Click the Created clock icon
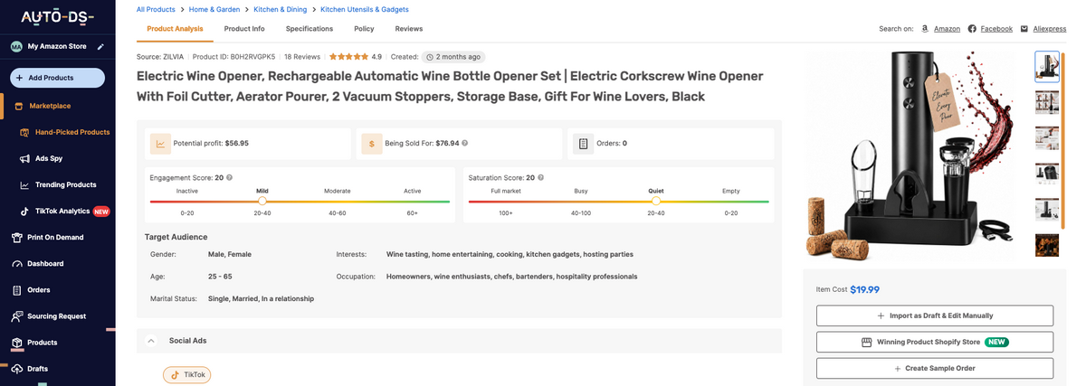This screenshot has height=386, width=1086. (x=431, y=56)
